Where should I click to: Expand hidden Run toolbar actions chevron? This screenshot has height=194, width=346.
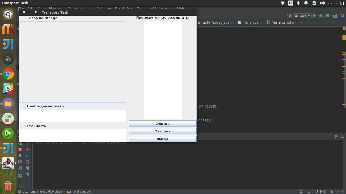coord(20,187)
